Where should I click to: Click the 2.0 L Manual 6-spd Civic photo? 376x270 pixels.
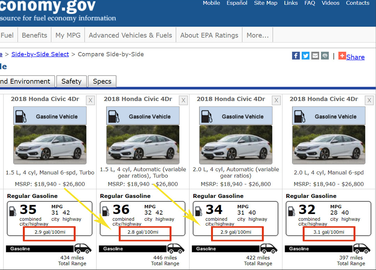tap(329, 145)
